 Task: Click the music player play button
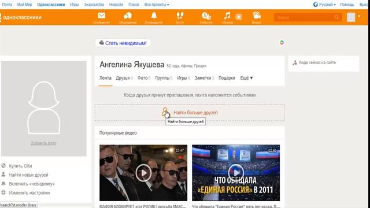239,17
